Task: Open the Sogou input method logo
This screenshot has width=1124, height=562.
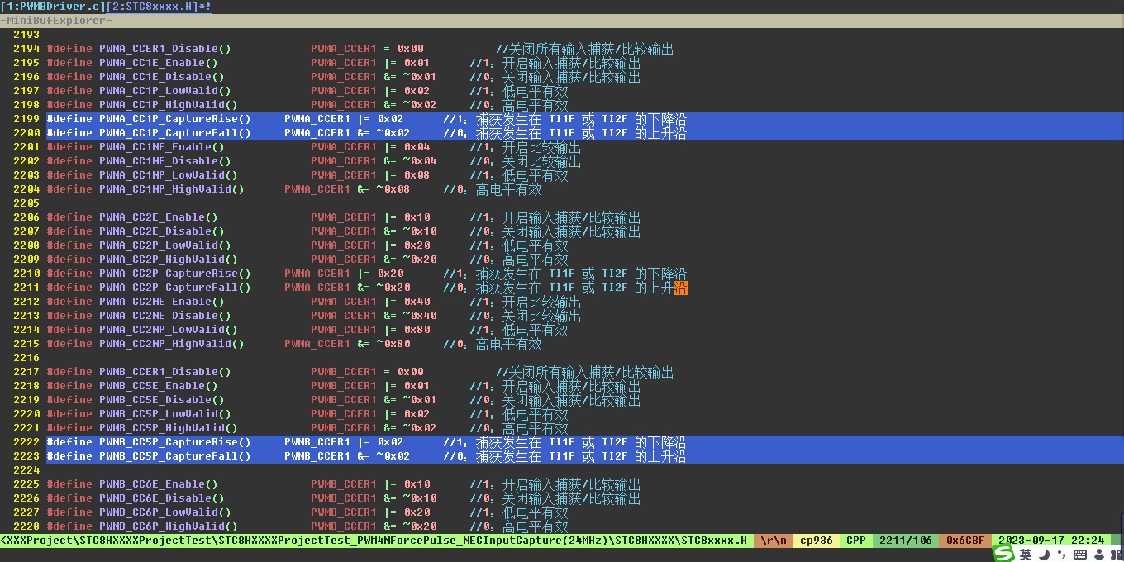Action: coord(1003,554)
